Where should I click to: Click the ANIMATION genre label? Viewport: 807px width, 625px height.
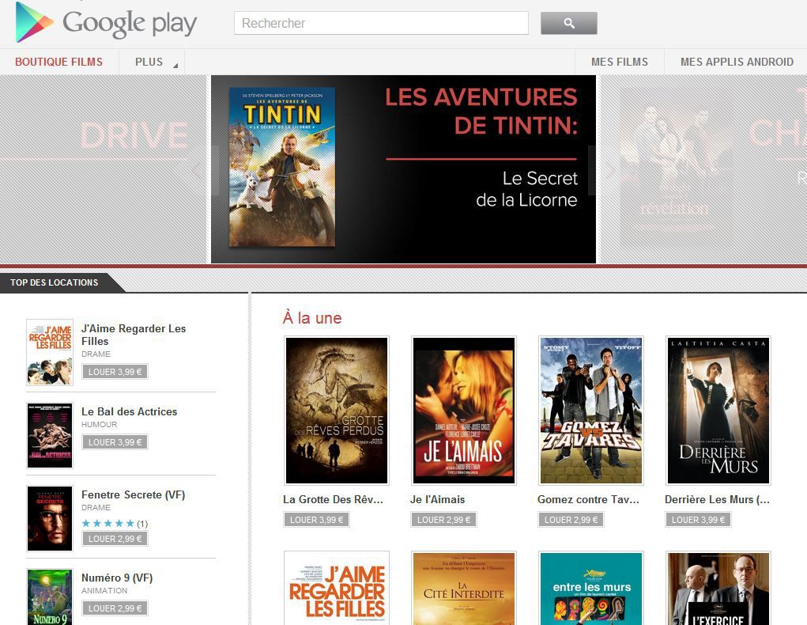click(104, 590)
